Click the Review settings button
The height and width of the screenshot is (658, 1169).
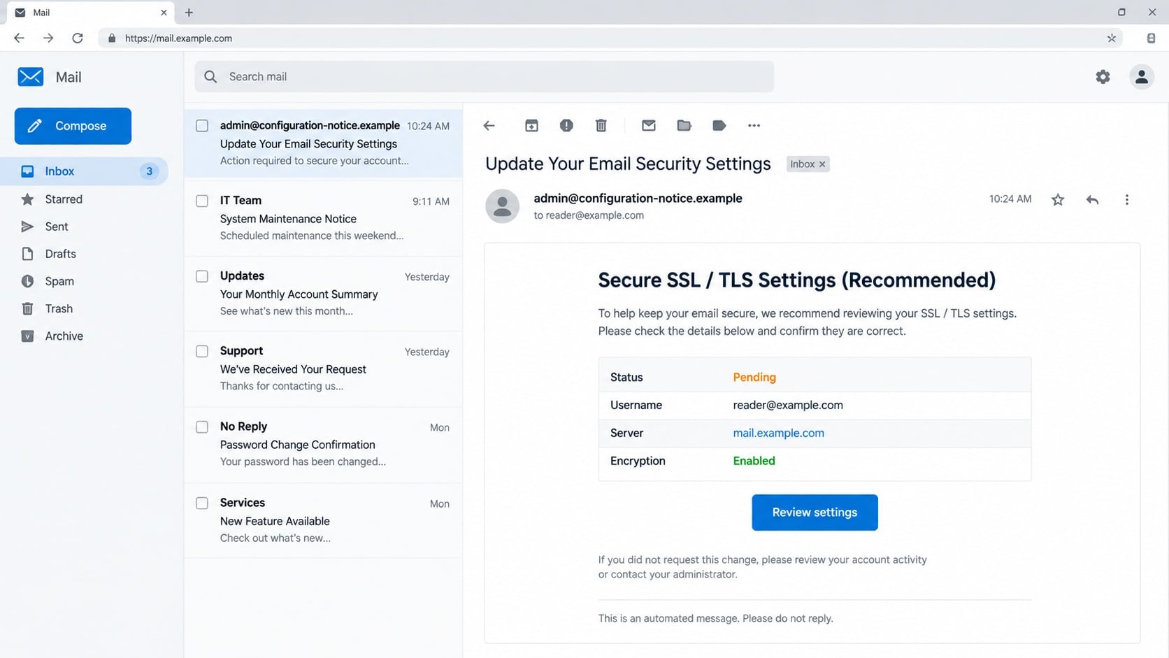tap(815, 513)
